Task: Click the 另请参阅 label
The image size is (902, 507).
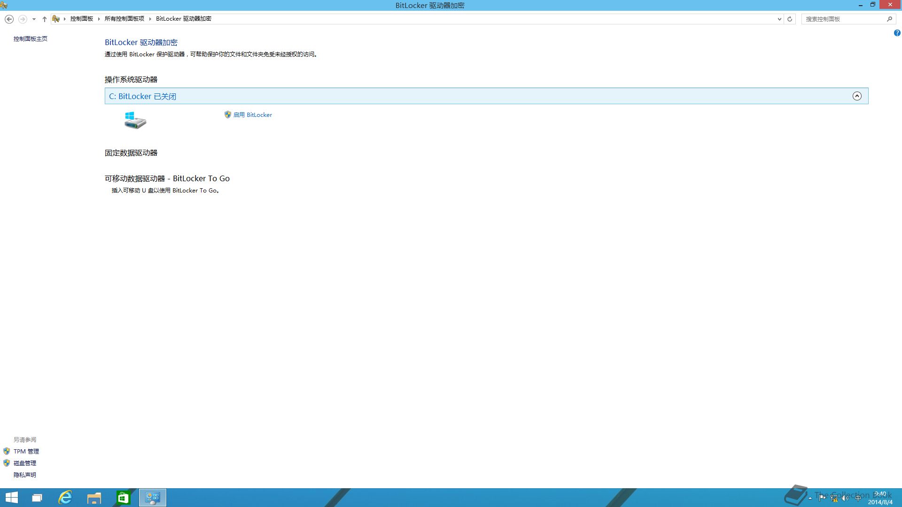Action: click(x=25, y=440)
